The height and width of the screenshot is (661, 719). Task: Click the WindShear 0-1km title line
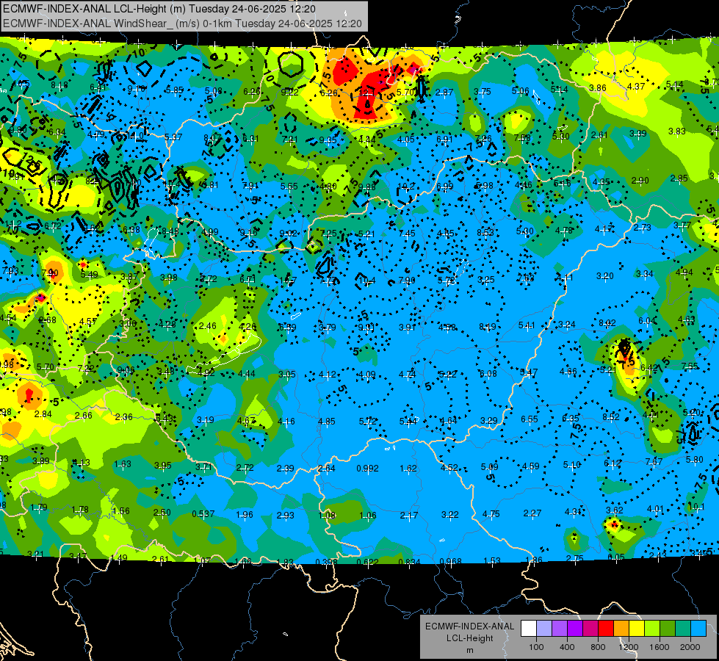click(182, 24)
